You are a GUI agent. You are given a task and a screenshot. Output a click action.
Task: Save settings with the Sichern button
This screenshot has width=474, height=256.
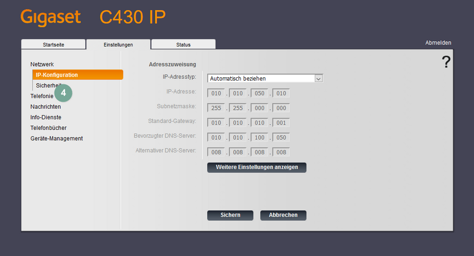point(230,215)
